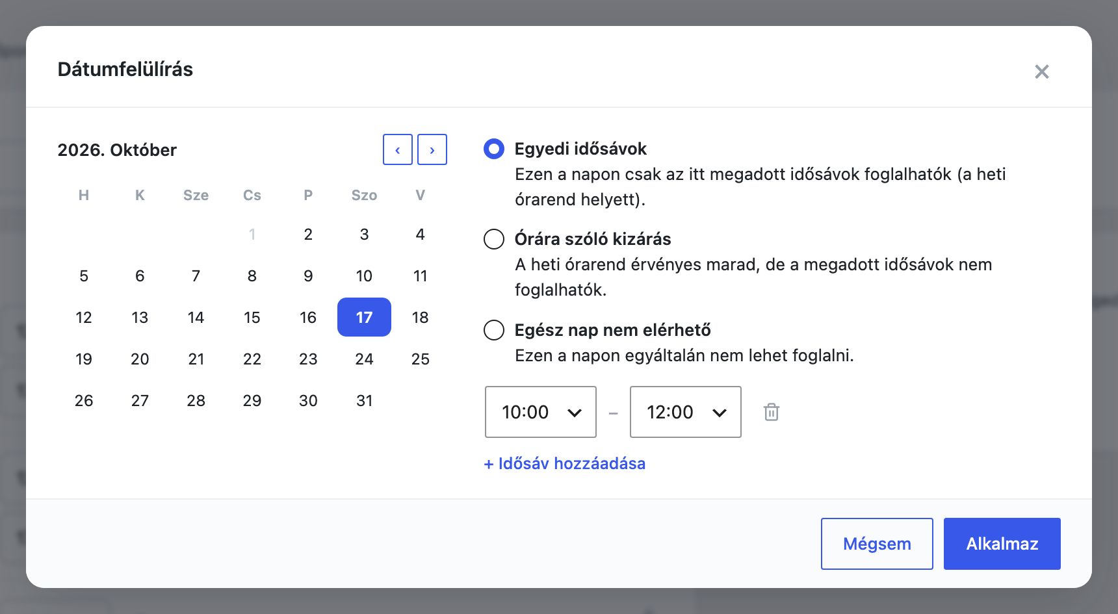Select the Egész nap nem elérhető option
Screen dimensions: 1118x614
[x=494, y=330]
